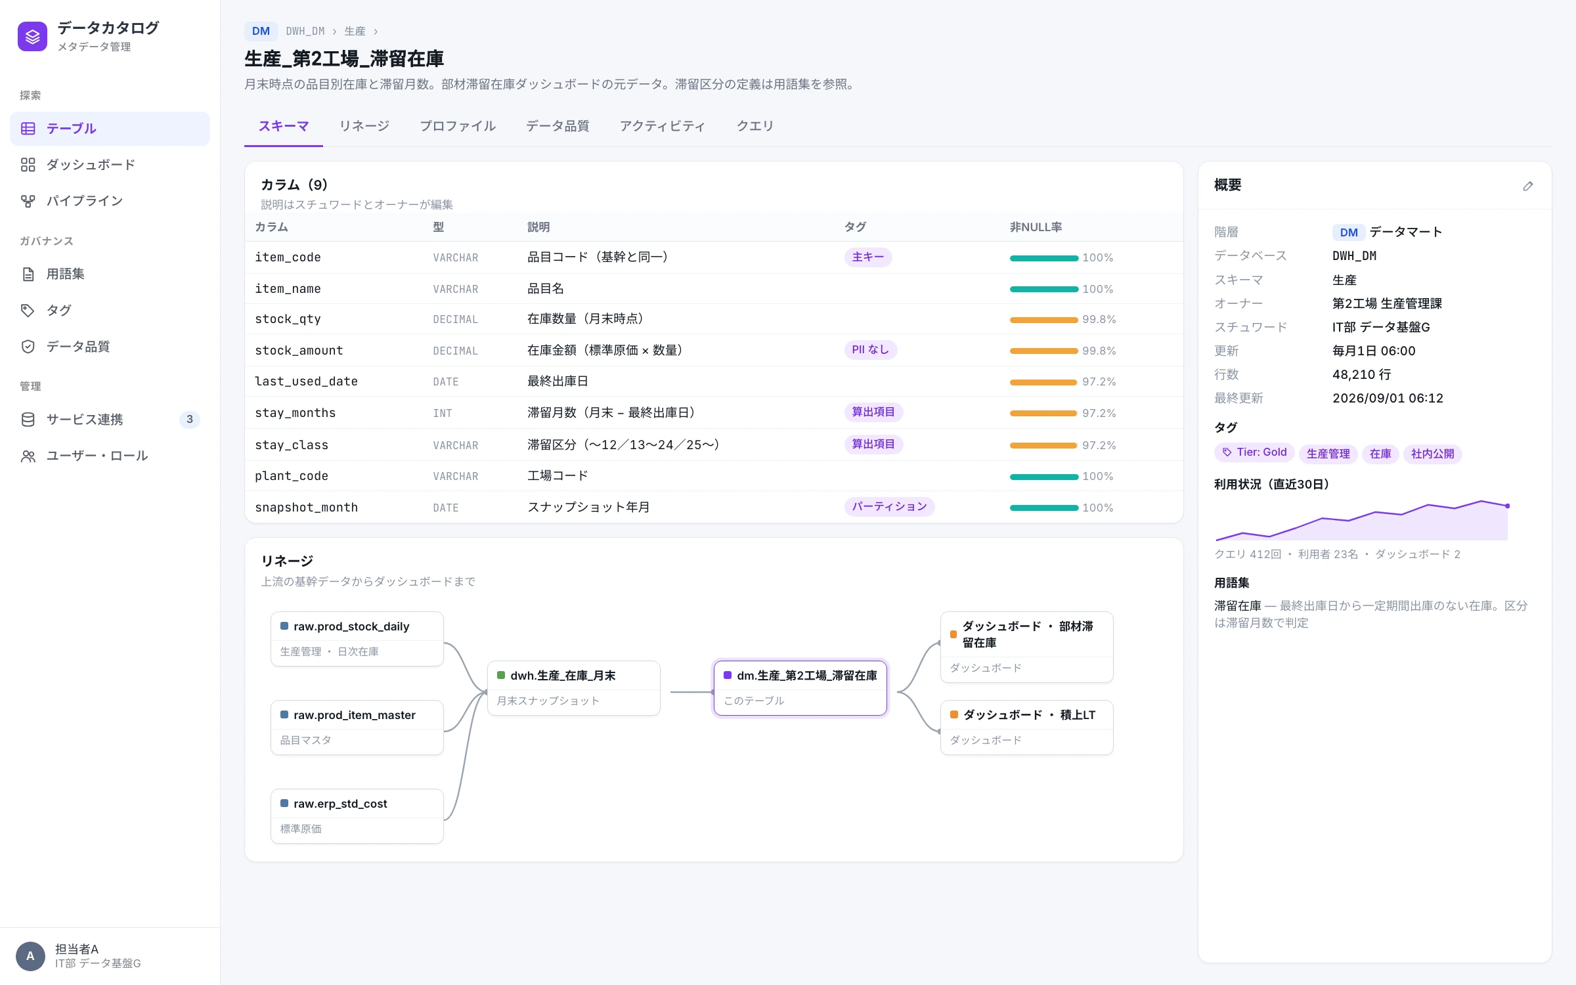The height and width of the screenshot is (985, 1576).
Task: Click the Table icon in sidebar
Action: [x=28, y=129]
